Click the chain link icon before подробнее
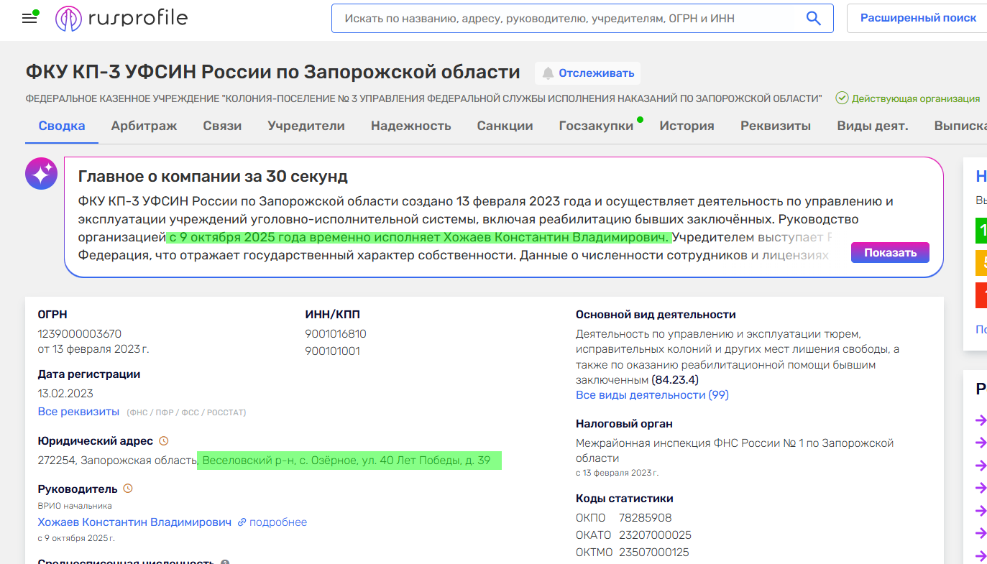 [240, 522]
